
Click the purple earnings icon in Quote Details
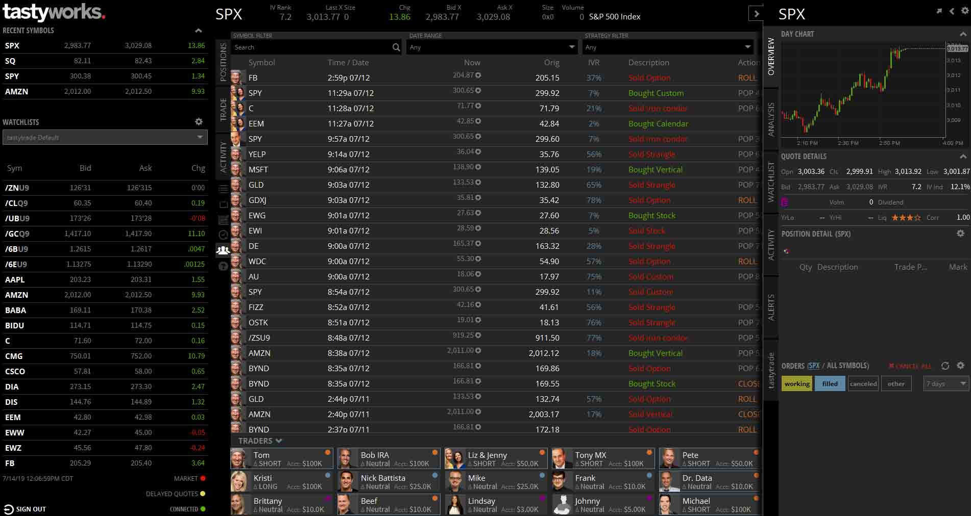[x=785, y=202]
